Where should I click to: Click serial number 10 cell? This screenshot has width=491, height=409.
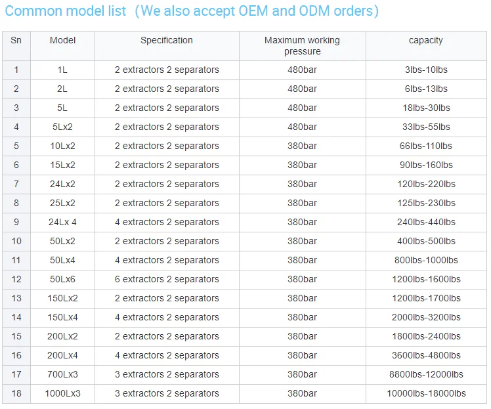(16, 241)
